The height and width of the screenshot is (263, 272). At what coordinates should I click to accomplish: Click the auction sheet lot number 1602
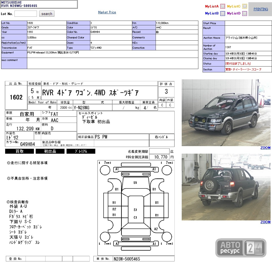(x=16, y=97)
